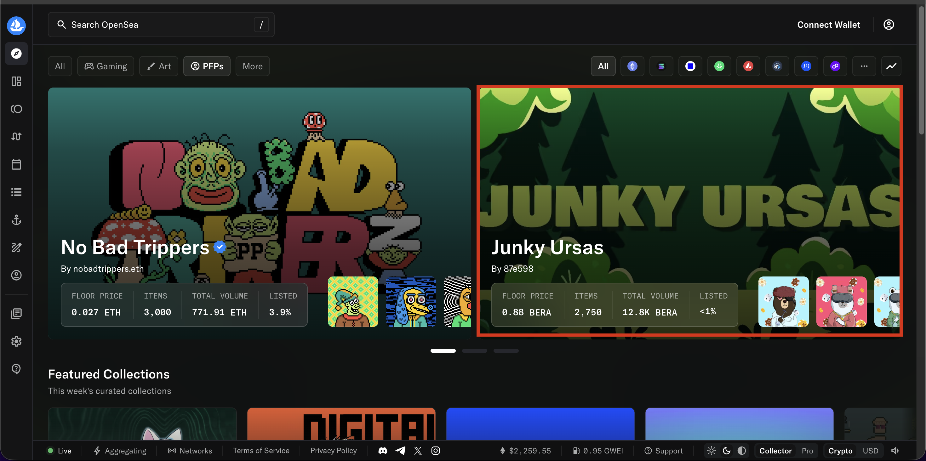This screenshot has width=926, height=461.
Task: Select the Art category tab
Action: pyautogui.click(x=159, y=66)
